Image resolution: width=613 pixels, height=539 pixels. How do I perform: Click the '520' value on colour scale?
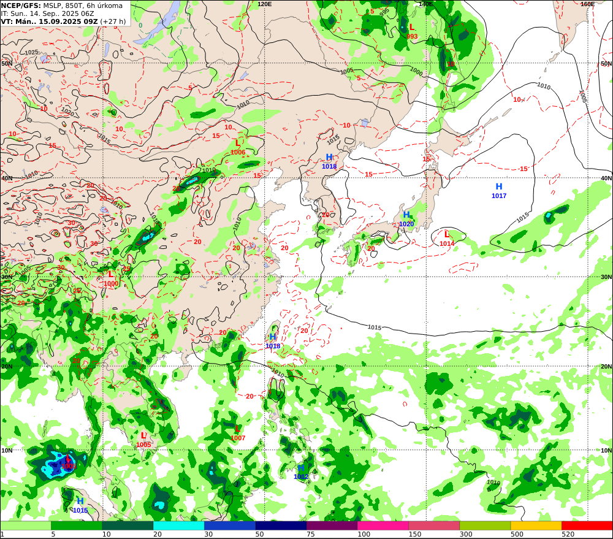click(x=568, y=534)
